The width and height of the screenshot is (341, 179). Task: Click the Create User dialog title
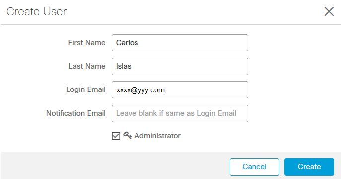(36, 11)
